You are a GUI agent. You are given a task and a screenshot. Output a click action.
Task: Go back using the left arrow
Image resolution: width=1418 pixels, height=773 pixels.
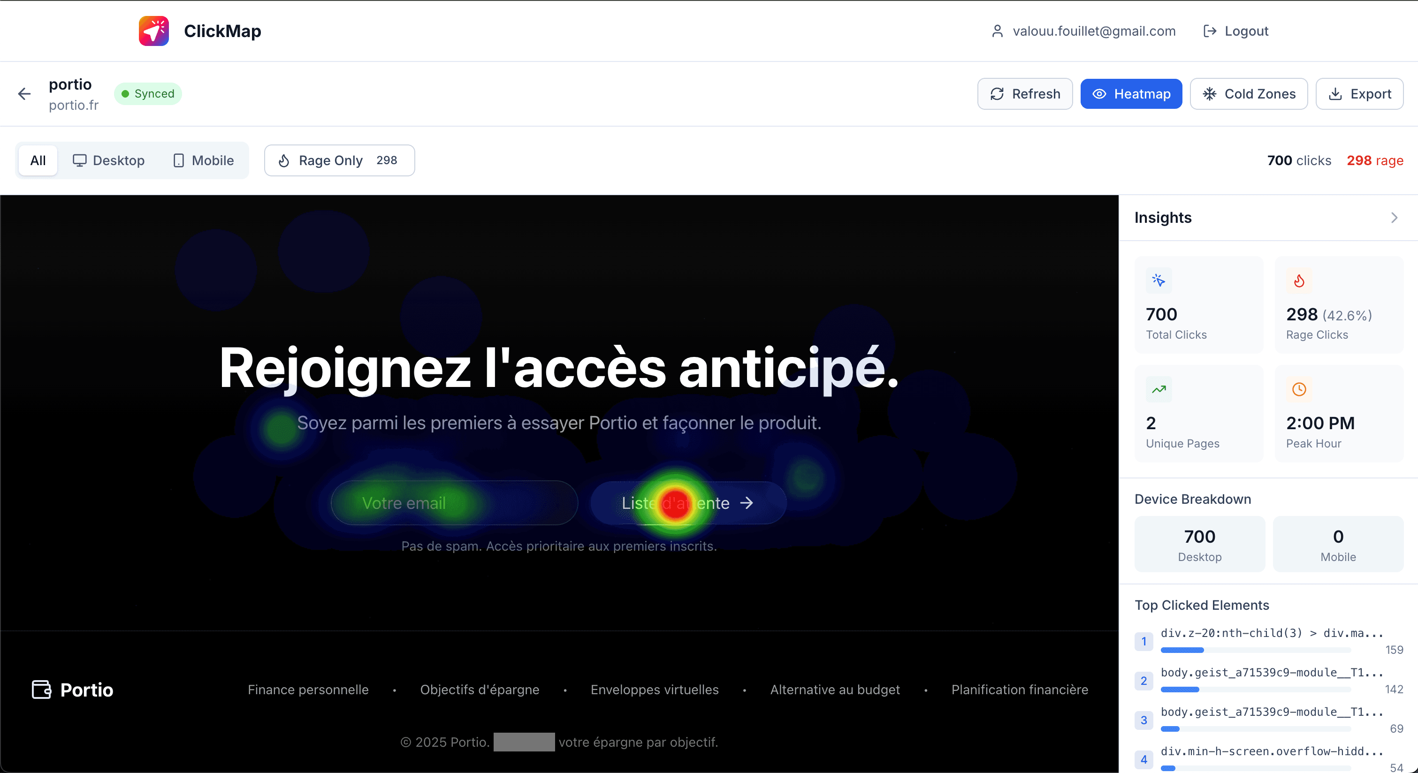24,94
